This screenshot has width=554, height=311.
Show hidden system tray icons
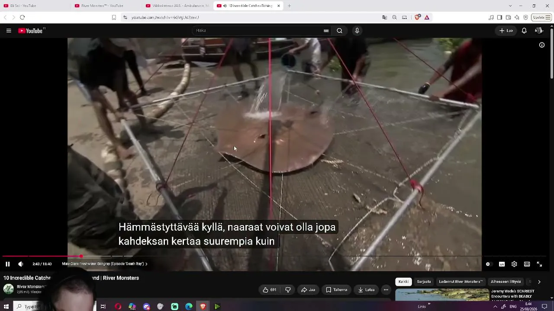pos(495,307)
